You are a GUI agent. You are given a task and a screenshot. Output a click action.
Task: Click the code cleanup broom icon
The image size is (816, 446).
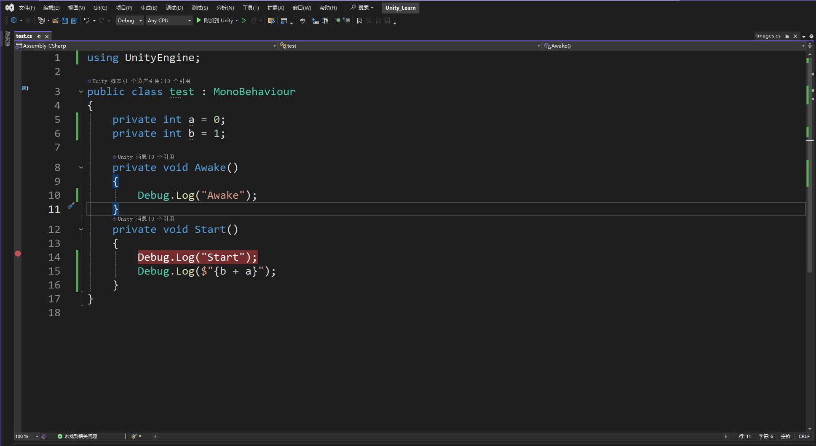pos(134,436)
